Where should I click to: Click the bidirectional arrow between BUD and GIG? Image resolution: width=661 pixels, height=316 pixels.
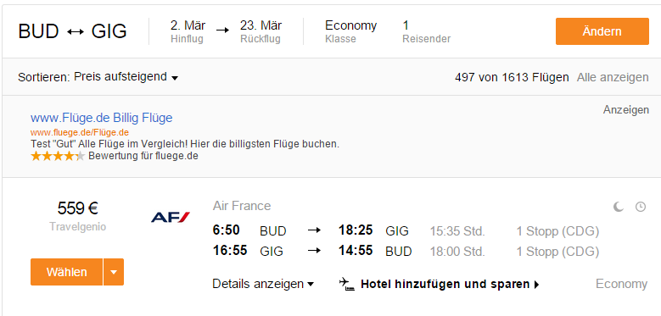tap(75, 32)
